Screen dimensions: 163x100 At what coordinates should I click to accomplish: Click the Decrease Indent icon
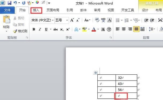tap(146, 20)
